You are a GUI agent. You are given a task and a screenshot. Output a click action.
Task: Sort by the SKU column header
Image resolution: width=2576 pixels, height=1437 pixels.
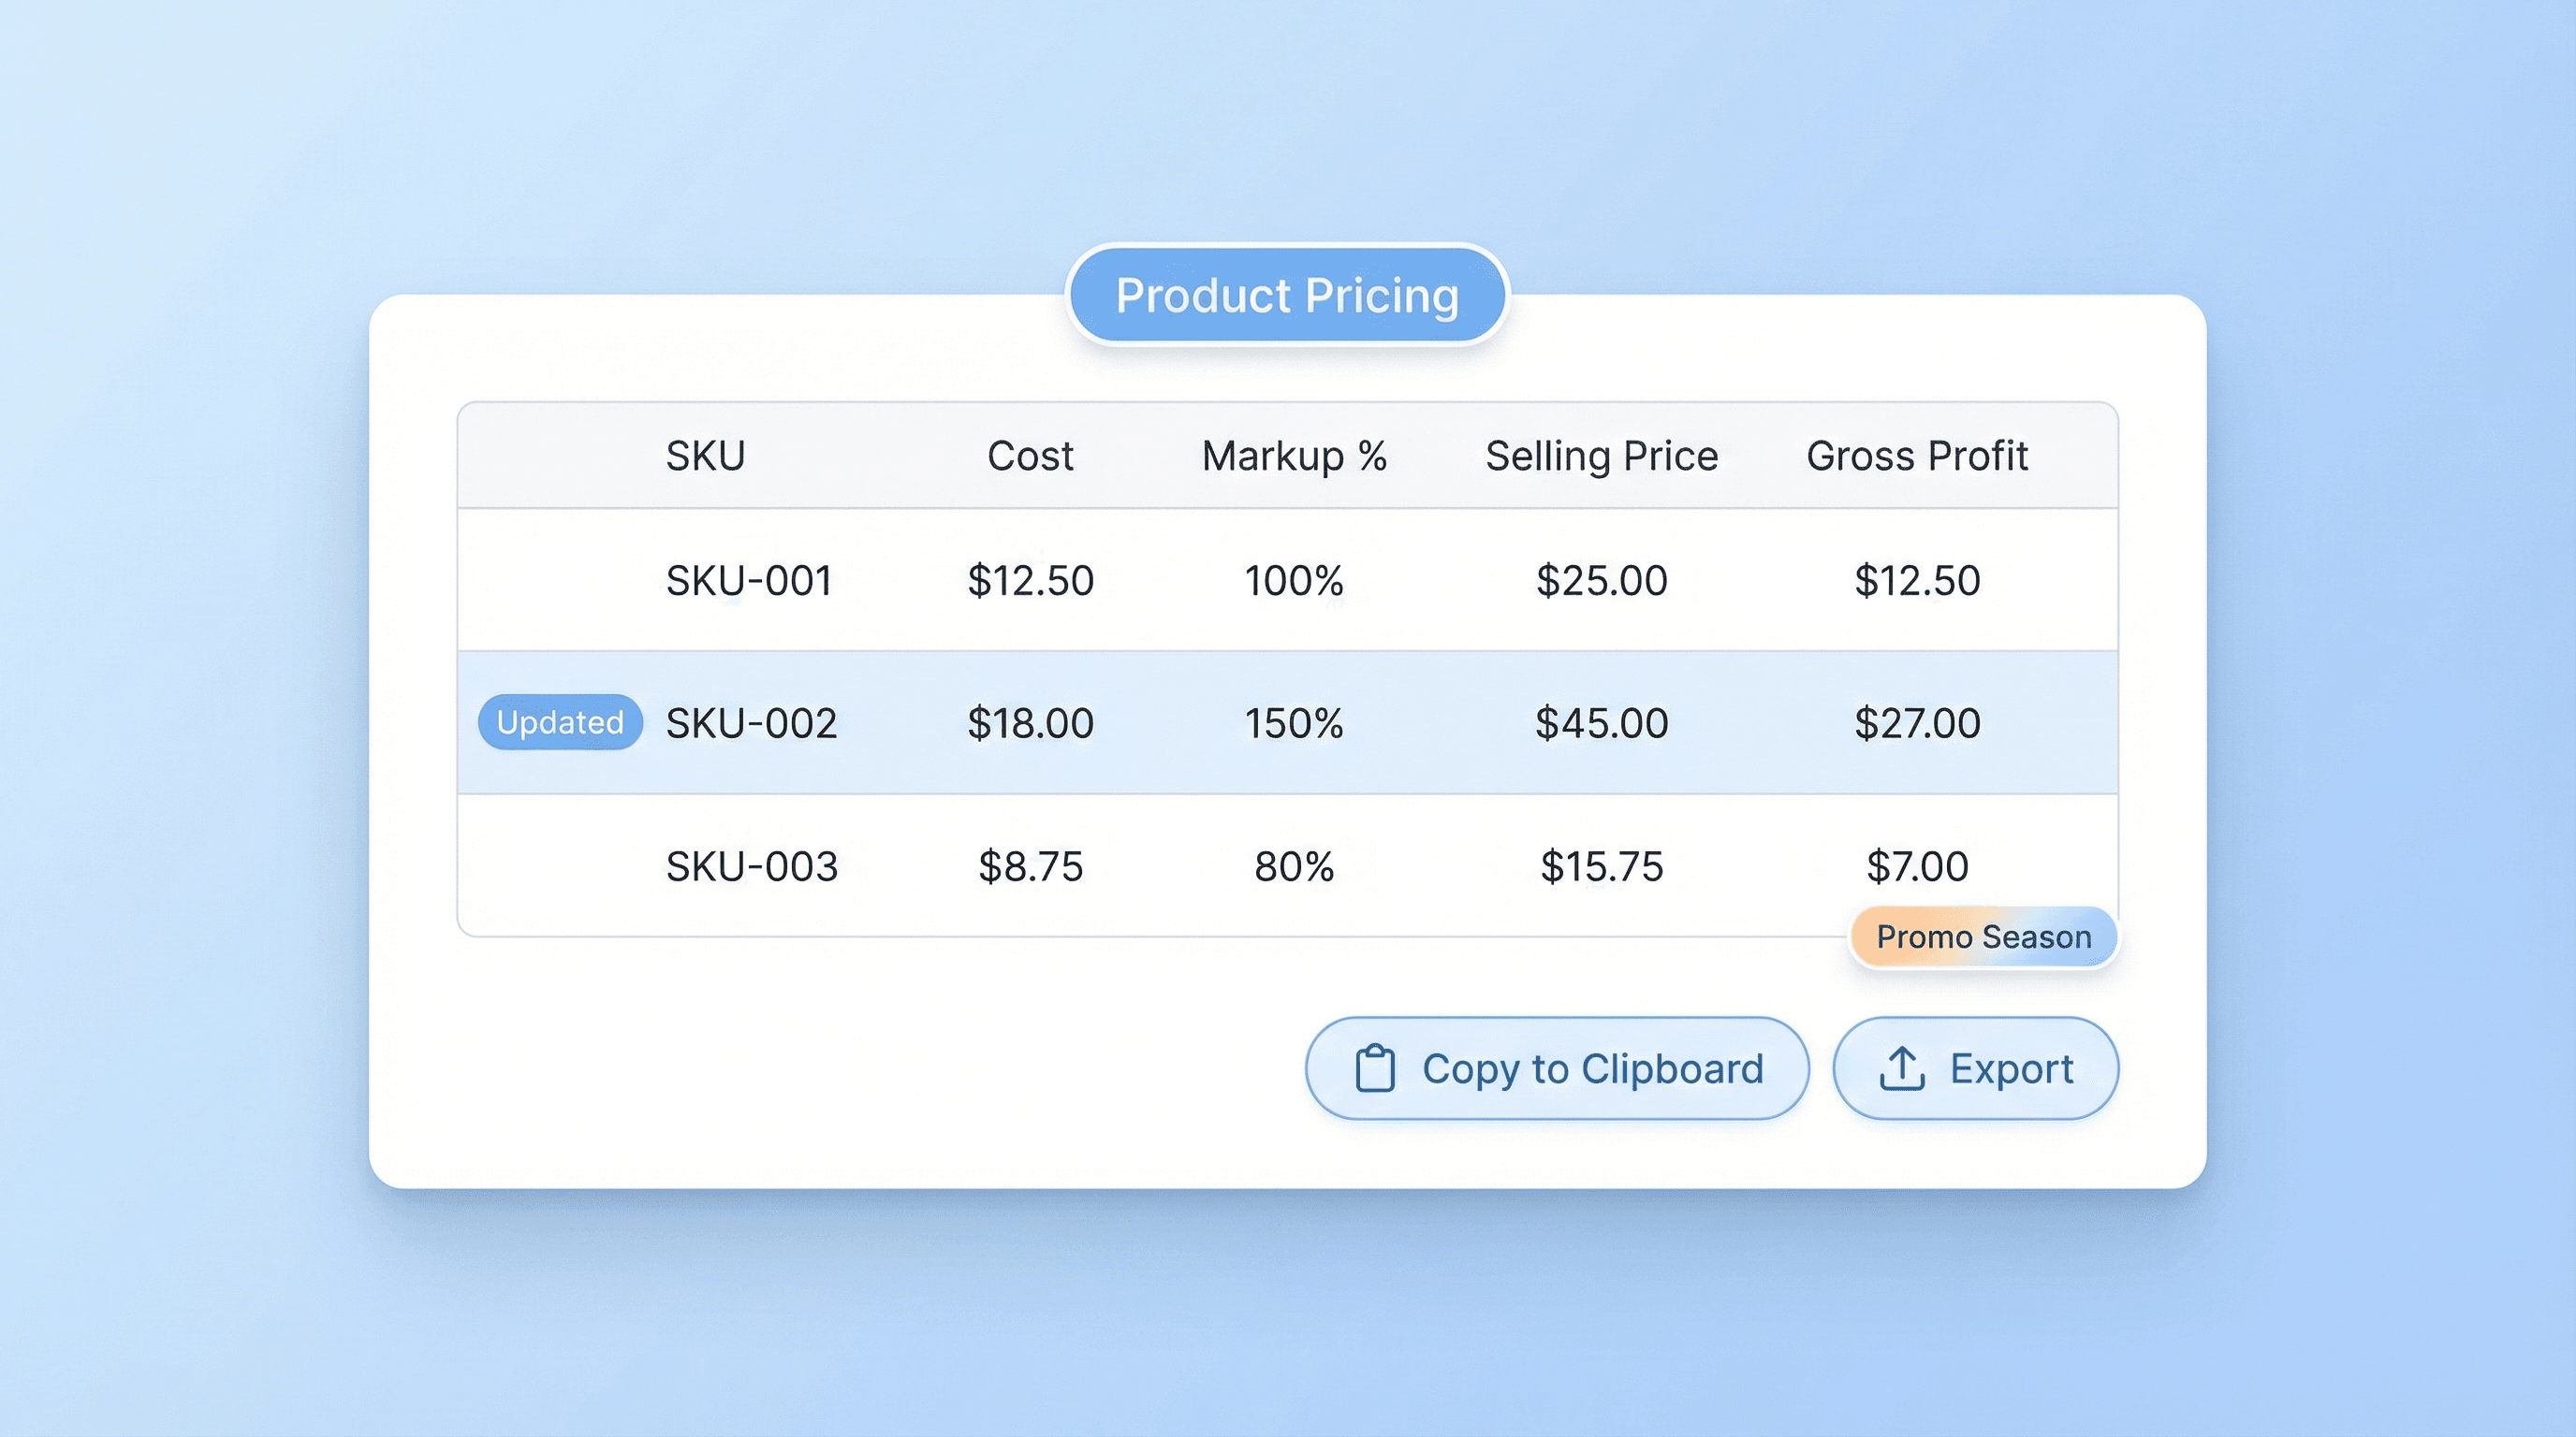point(706,456)
